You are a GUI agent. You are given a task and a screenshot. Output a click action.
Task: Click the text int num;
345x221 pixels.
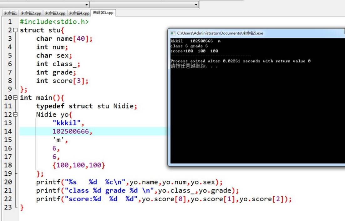pyautogui.click(x=52, y=47)
